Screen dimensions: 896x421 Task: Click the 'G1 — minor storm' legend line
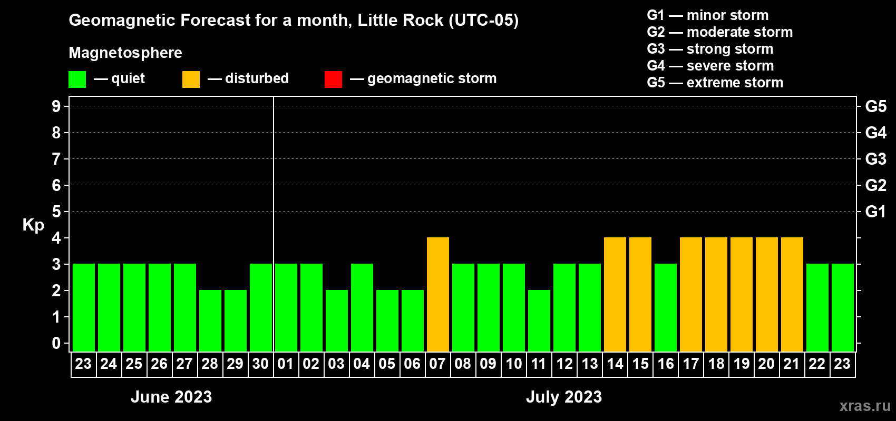(x=708, y=15)
